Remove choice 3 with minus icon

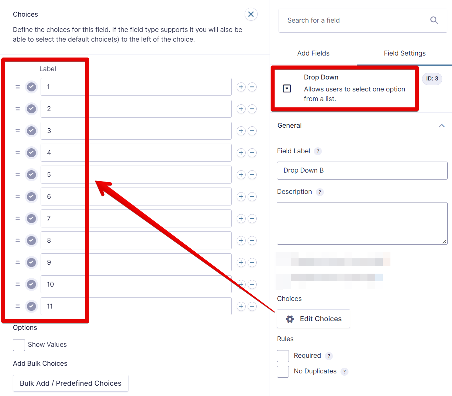point(252,131)
